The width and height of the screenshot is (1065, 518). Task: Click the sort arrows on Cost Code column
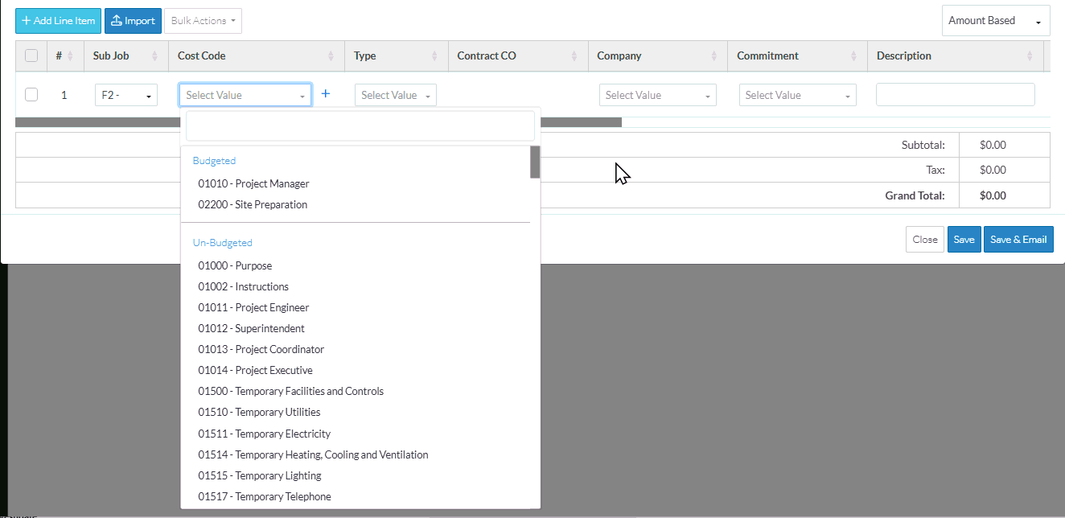(331, 56)
